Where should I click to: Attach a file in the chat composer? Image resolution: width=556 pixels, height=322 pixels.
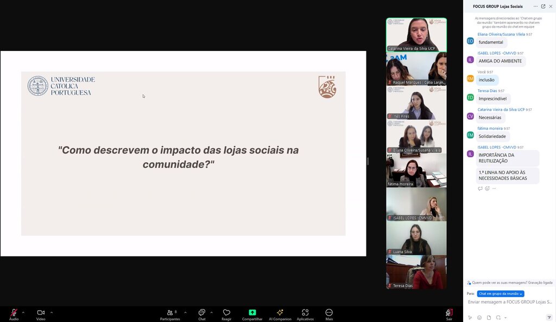(x=489, y=317)
